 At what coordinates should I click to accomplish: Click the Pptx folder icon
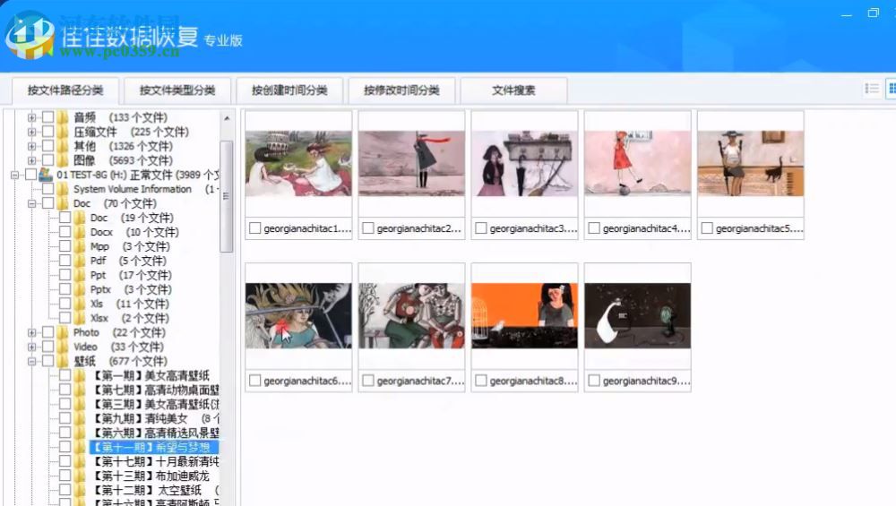(80, 289)
